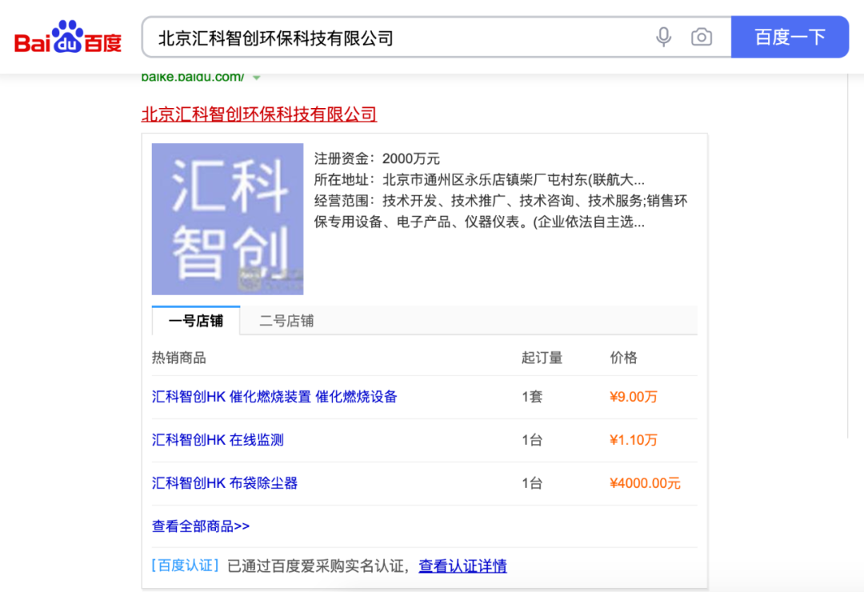Click the camera icon to upload an image
Viewport: 864px width, 592px height.
point(702,37)
